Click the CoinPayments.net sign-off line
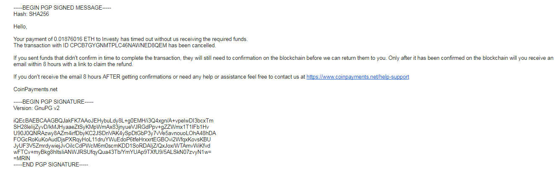This screenshot has width=560, height=179. click(x=35, y=89)
